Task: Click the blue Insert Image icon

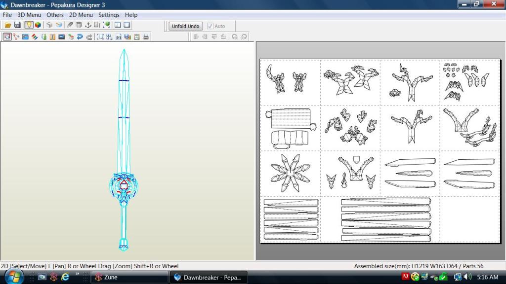Action: 62,37
